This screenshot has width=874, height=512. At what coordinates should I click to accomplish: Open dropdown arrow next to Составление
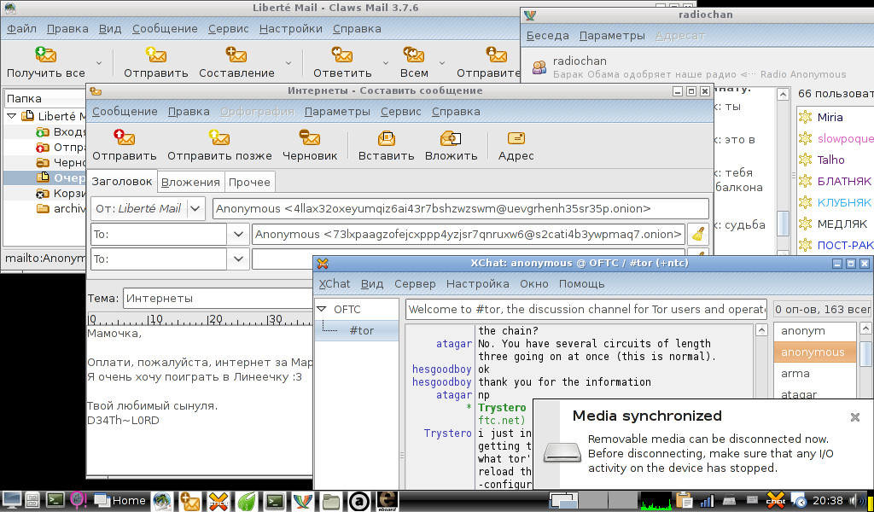click(x=288, y=63)
